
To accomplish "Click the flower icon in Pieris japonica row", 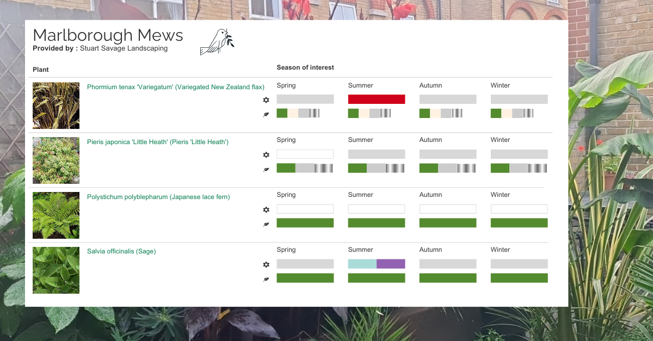I will (266, 155).
